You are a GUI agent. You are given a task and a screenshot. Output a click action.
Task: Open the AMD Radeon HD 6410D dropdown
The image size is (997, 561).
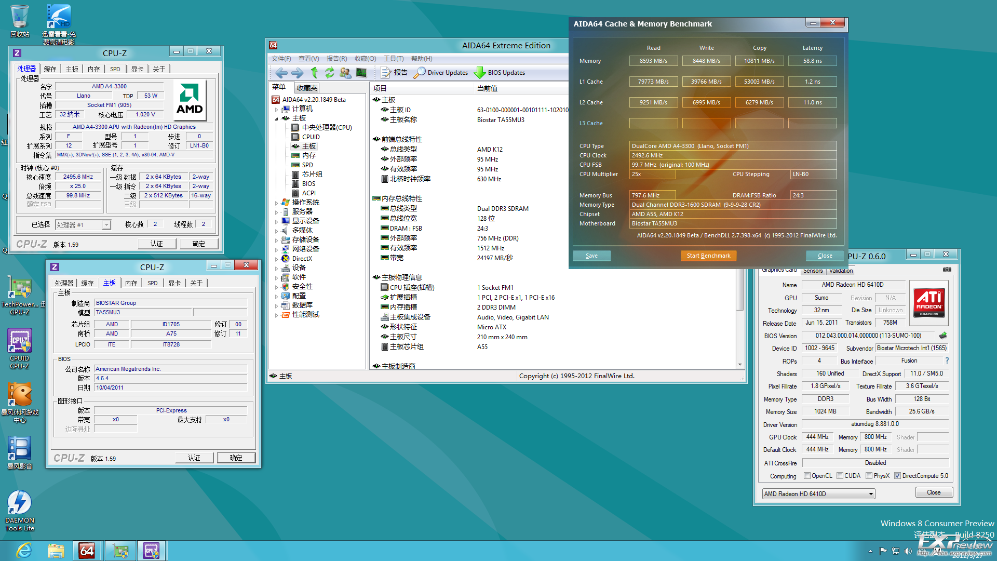[818, 494]
